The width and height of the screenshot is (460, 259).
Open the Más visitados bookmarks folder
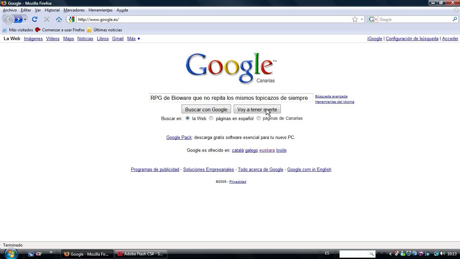(x=18, y=30)
